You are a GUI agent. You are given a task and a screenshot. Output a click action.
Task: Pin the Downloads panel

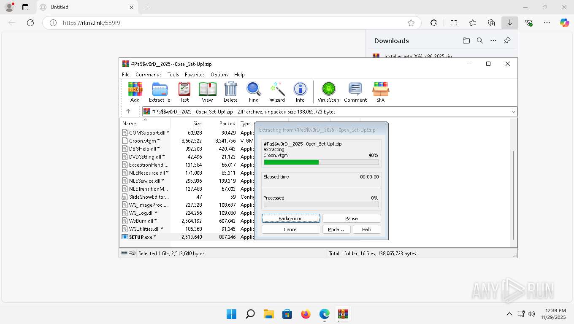pyautogui.click(x=507, y=40)
